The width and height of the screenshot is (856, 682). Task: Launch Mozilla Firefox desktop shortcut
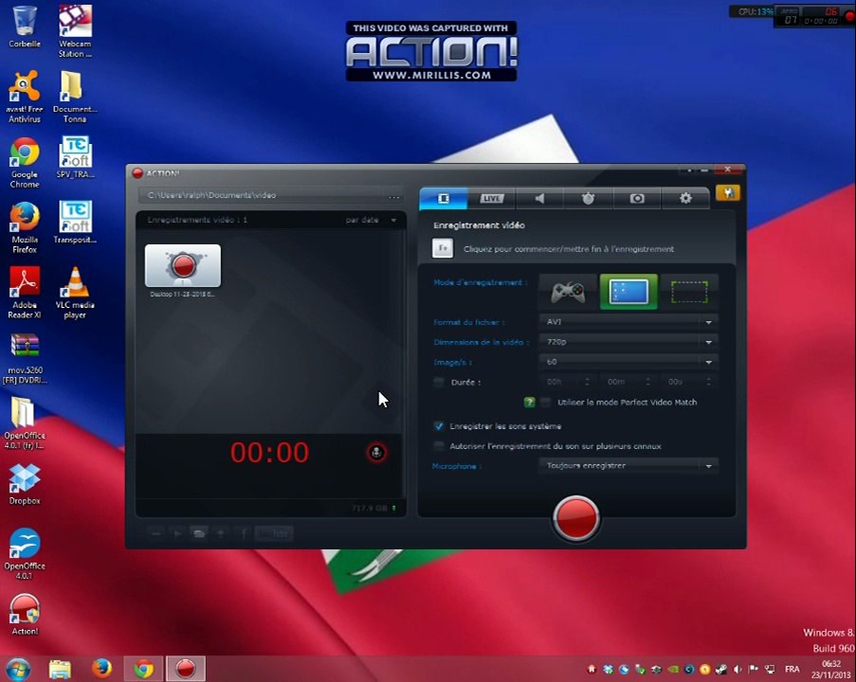click(25, 227)
